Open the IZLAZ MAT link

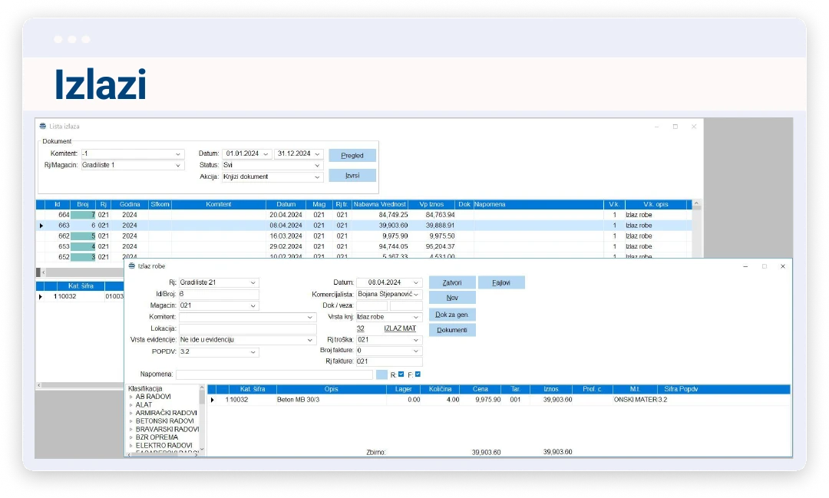pyautogui.click(x=399, y=328)
